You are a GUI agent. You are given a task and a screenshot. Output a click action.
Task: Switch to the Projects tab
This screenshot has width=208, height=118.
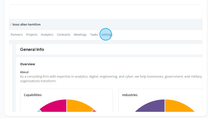32,35
